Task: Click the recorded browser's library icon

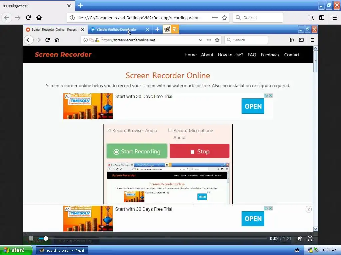Action: [292, 40]
